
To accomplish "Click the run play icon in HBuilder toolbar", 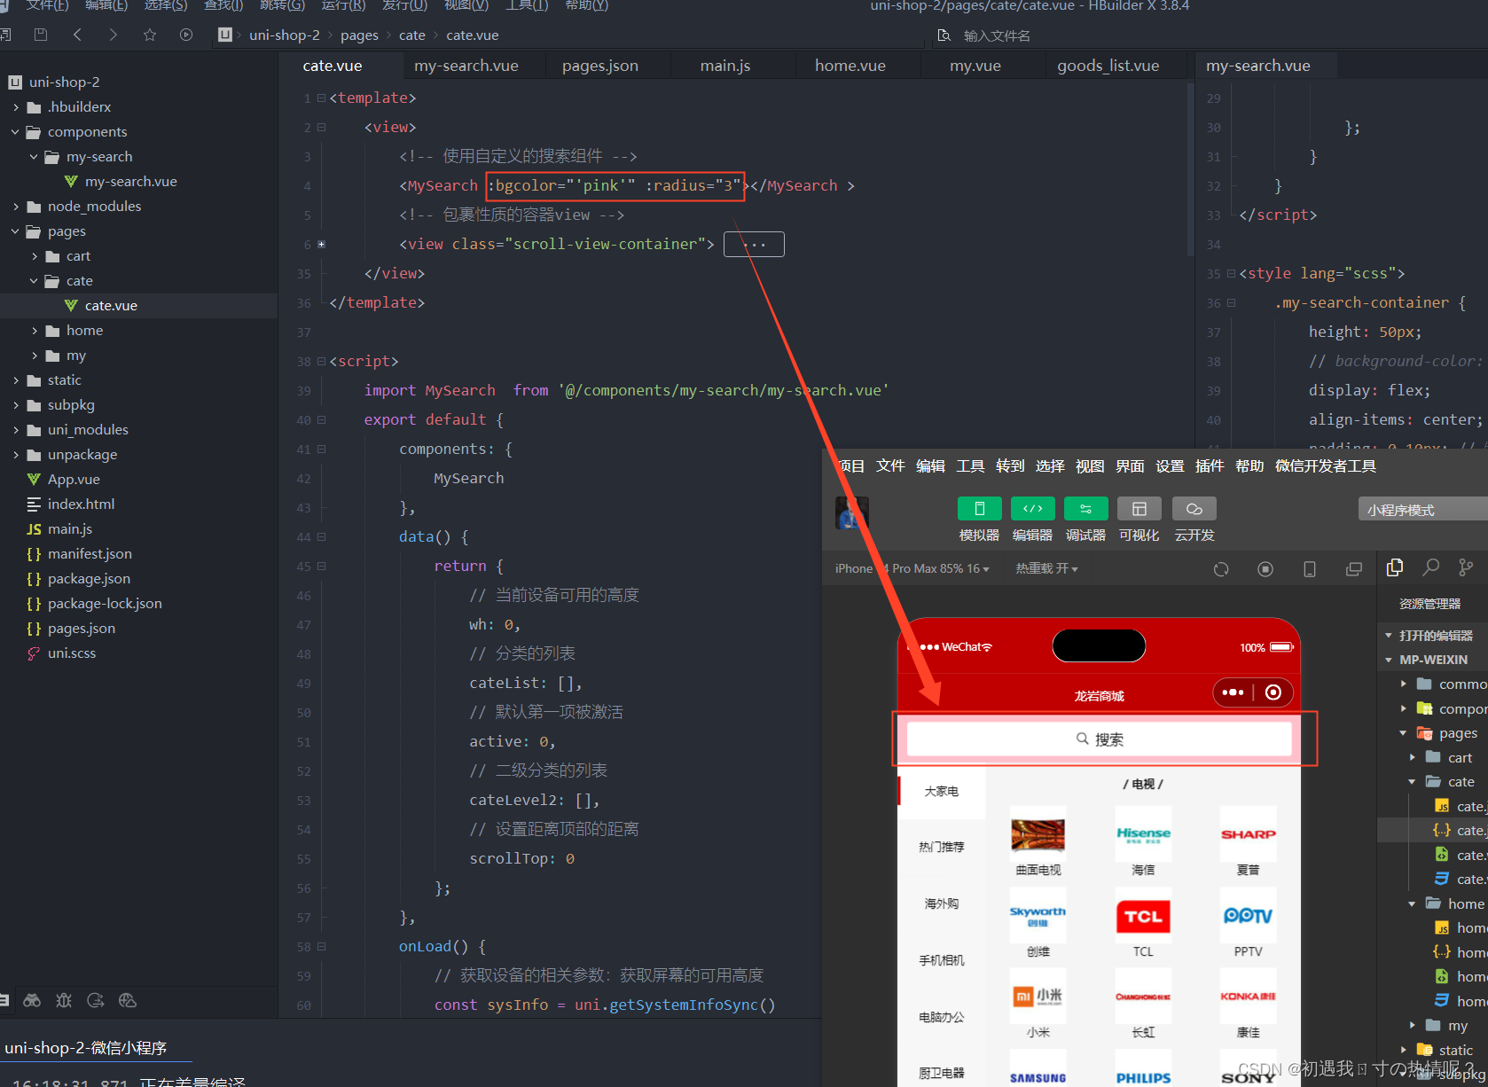I will click(186, 35).
